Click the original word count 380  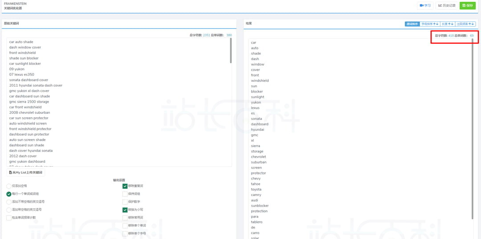(x=229, y=35)
